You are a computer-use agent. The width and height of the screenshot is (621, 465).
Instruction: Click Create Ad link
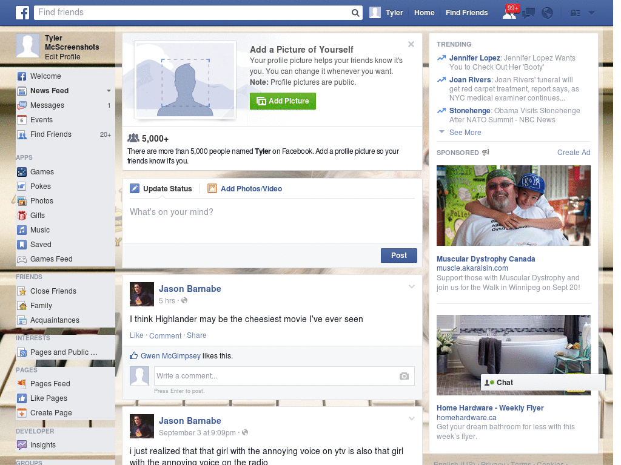click(574, 153)
